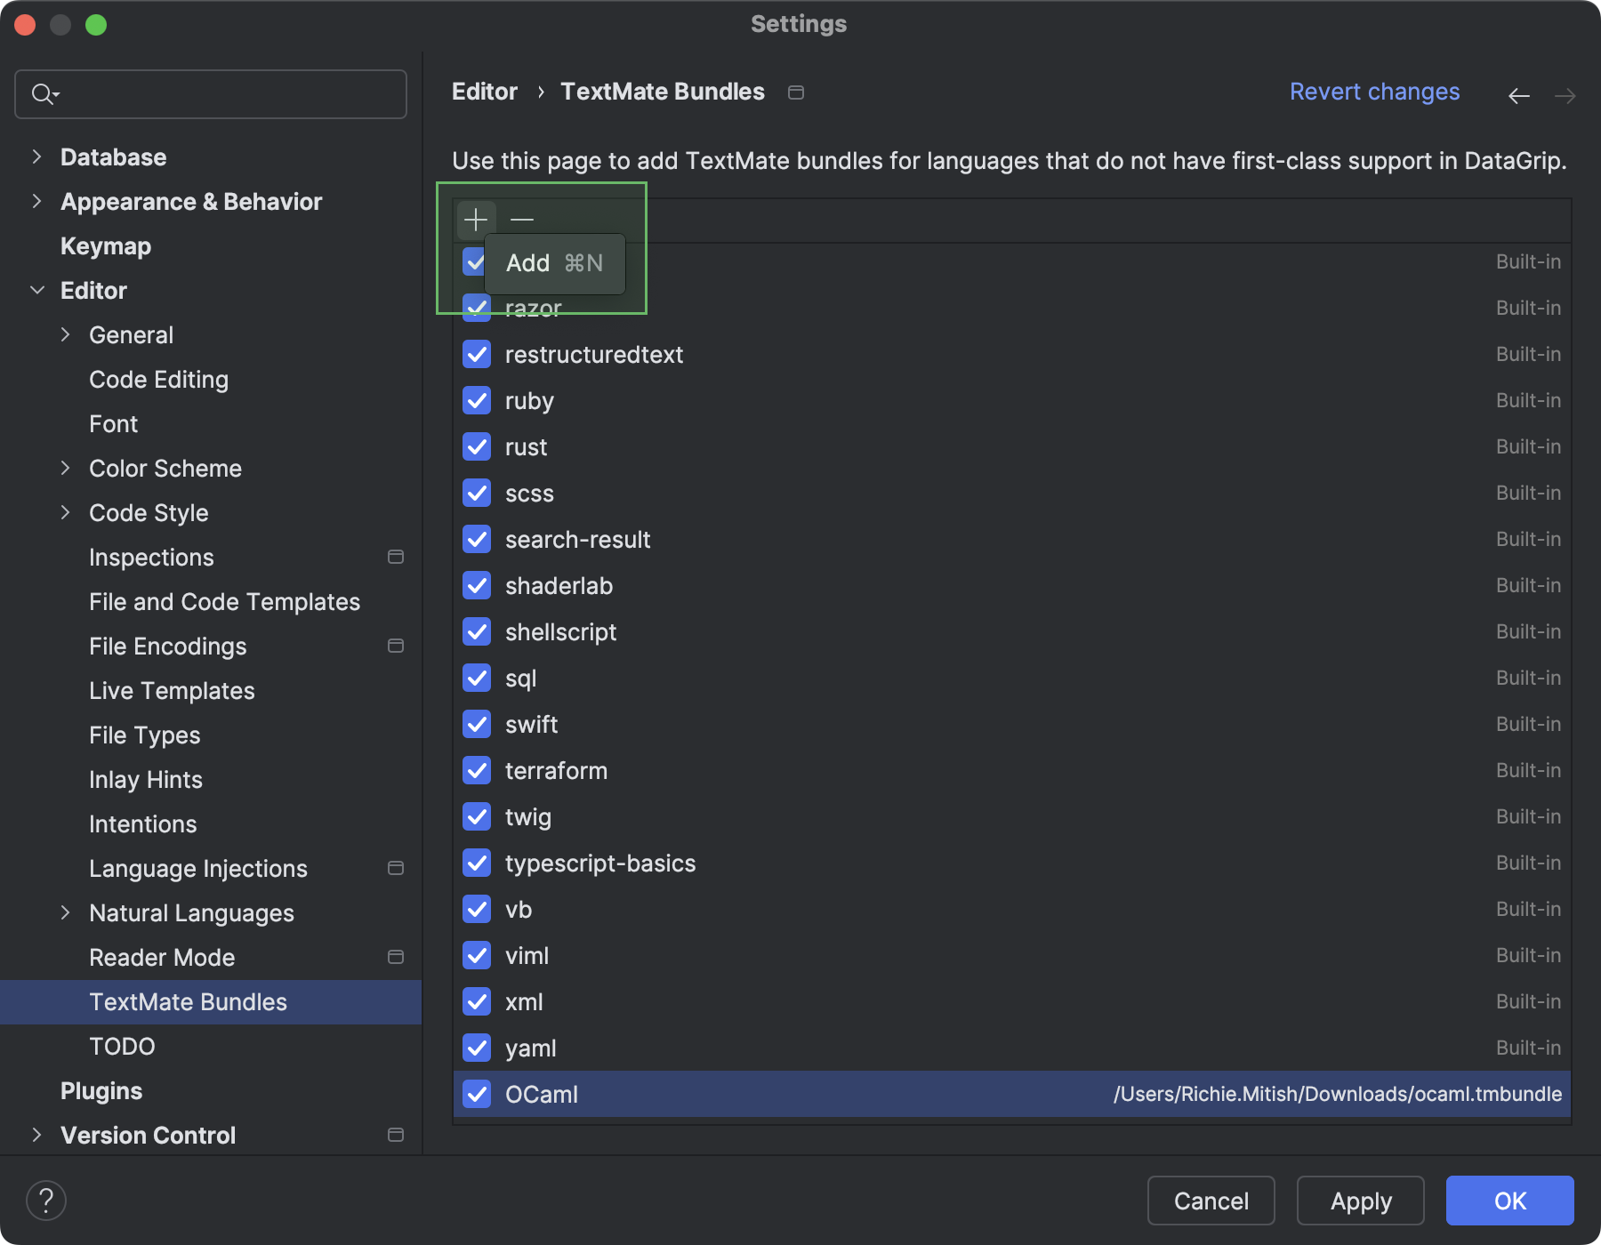The height and width of the screenshot is (1245, 1601).
Task: Click the forward navigation arrow top right
Action: tap(1565, 95)
